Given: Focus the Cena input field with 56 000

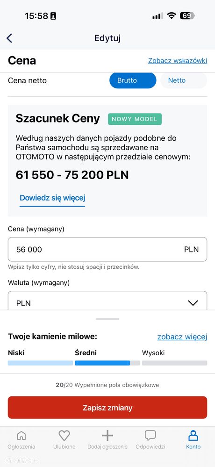Looking at the screenshot, I should click(107, 249).
